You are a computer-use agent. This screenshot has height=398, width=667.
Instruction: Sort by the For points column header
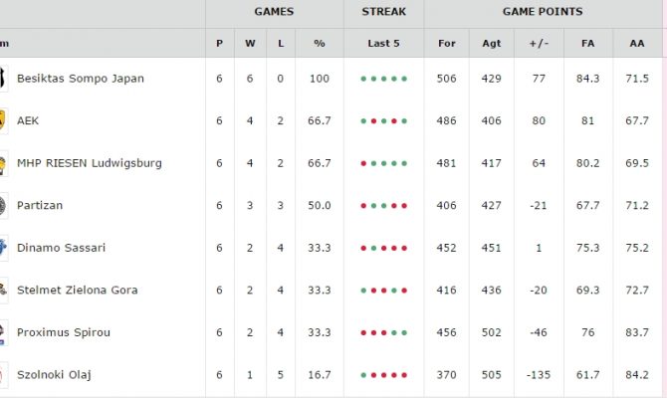coord(447,44)
